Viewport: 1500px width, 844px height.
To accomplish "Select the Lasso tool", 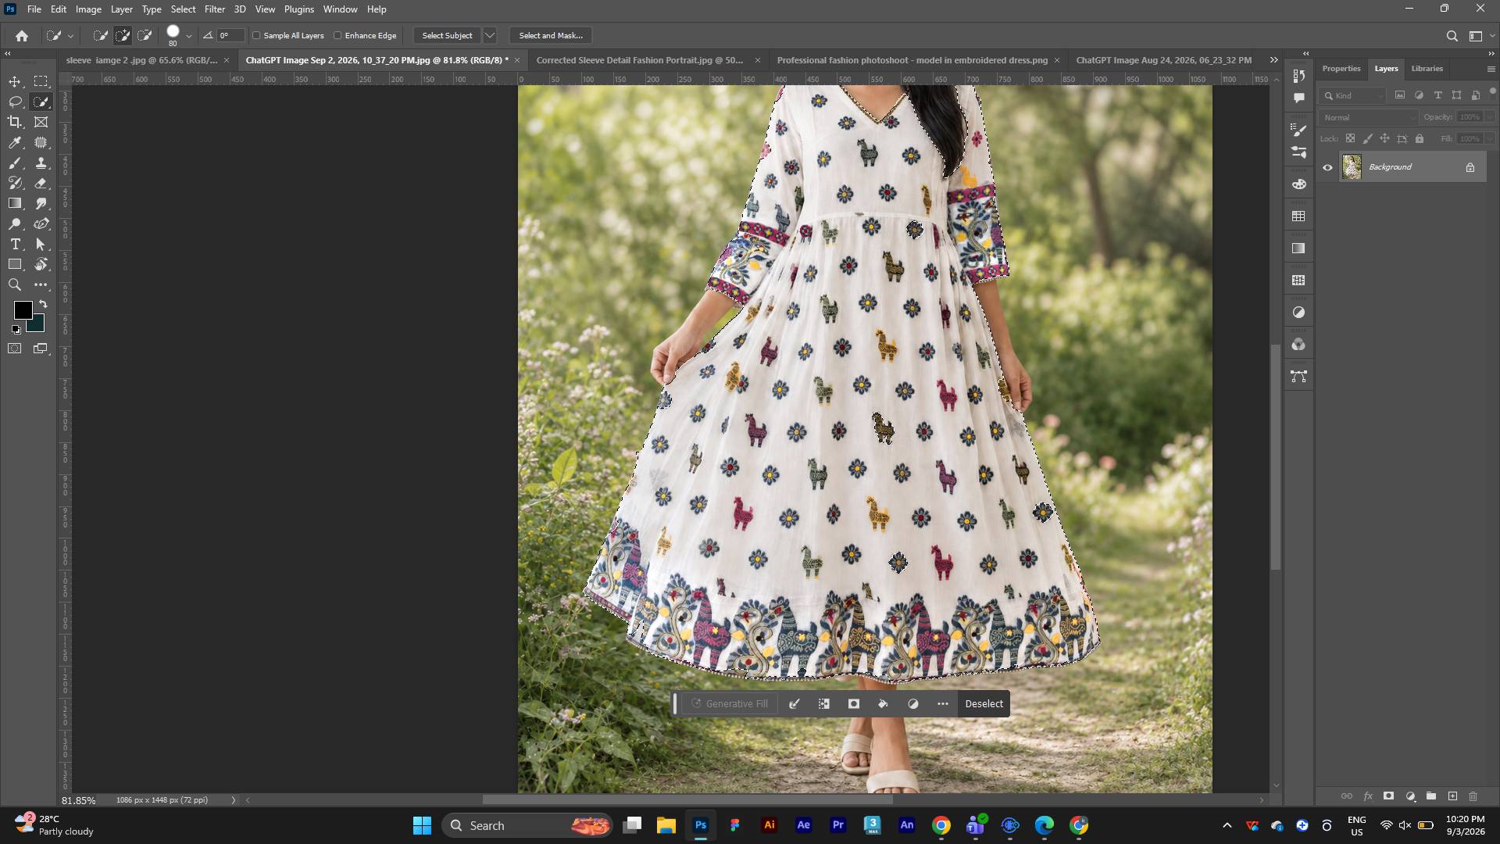I will [15, 102].
